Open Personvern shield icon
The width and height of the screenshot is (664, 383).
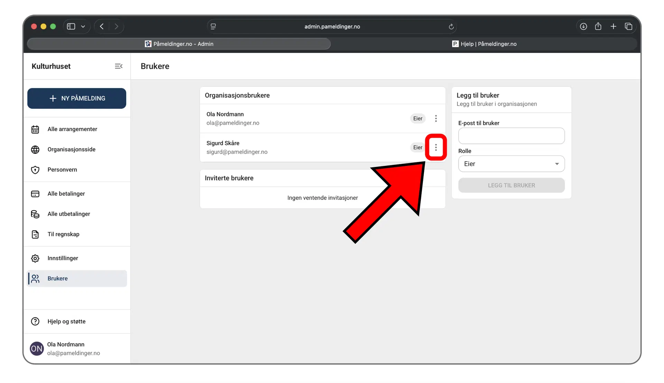[35, 170]
